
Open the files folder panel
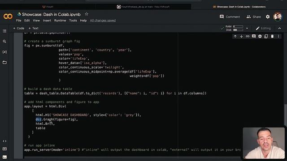(4, 63)
